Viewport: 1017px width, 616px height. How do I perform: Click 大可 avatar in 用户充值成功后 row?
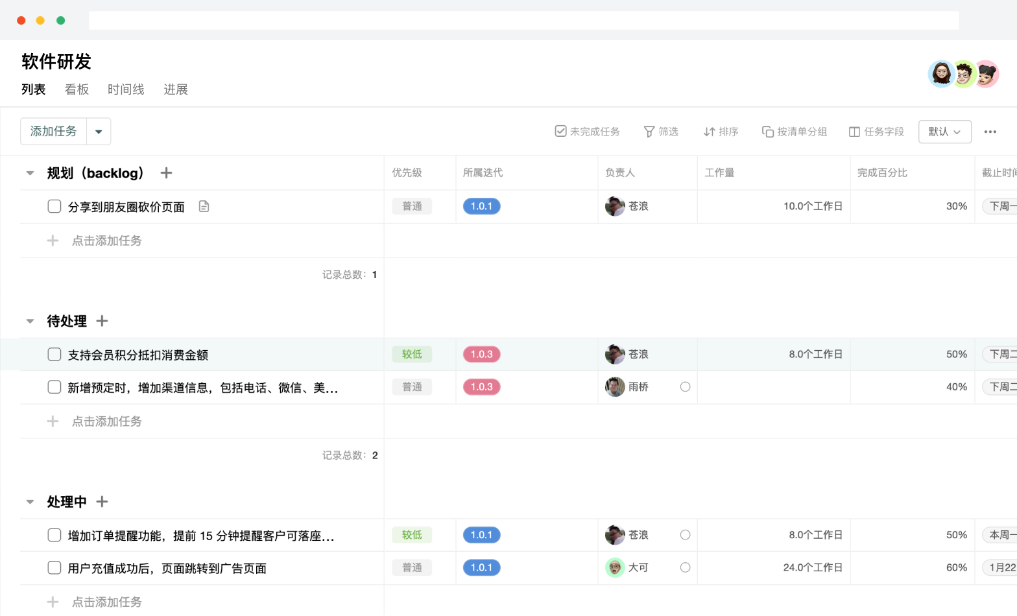[615, 567]
